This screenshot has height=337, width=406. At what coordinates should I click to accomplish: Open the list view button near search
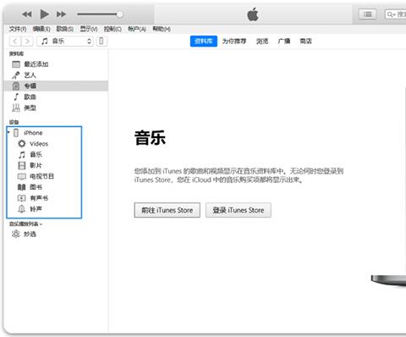[367, 14]
